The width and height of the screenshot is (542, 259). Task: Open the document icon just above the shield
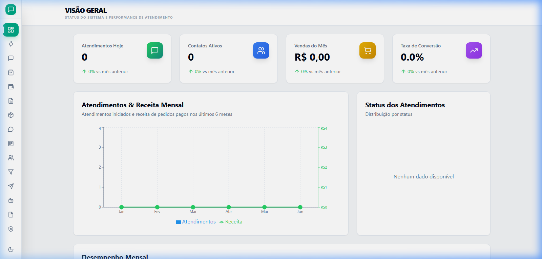pyautogui.click(x=11, y=215)
